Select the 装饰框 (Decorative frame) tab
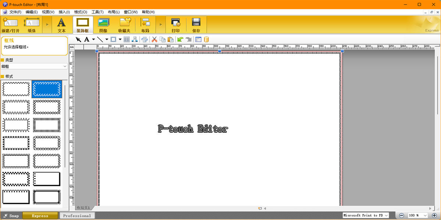 pos(83,25)
